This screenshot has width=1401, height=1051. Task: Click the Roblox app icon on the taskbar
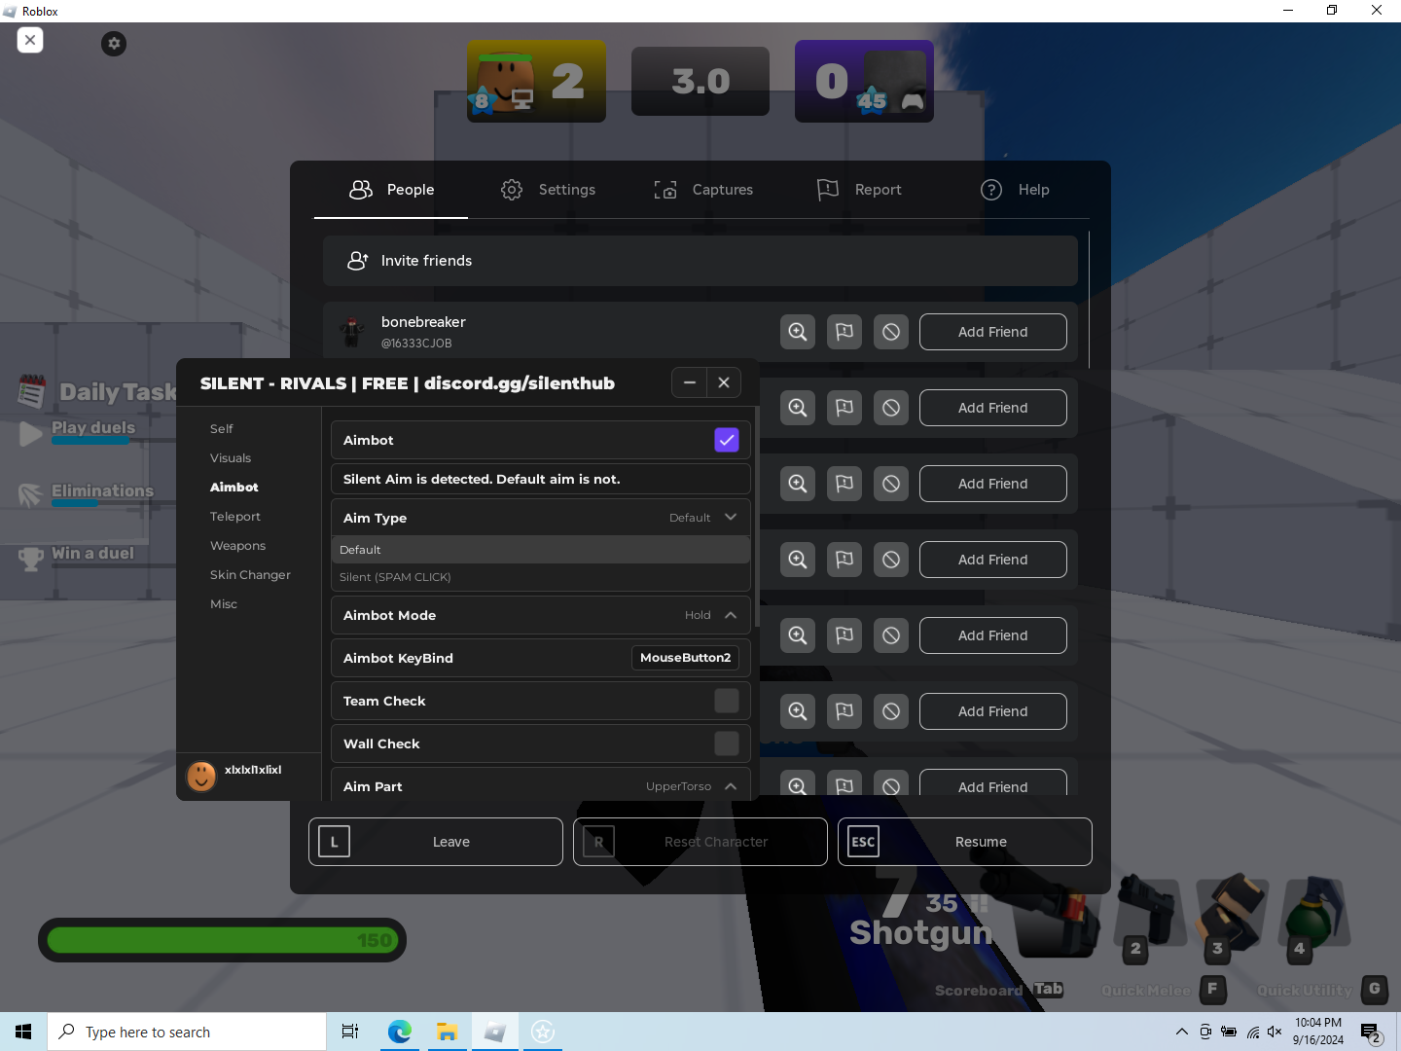pos(494,1032)
